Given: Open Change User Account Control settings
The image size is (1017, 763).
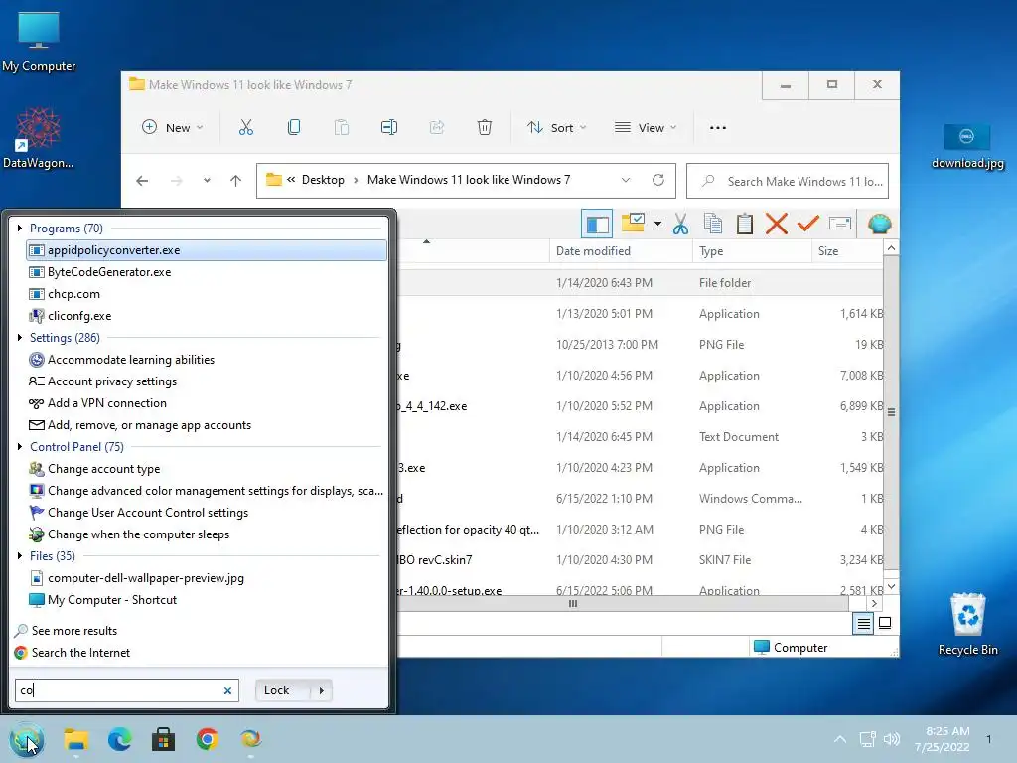Looking at the screenshot, I should [x=207, y=513].
